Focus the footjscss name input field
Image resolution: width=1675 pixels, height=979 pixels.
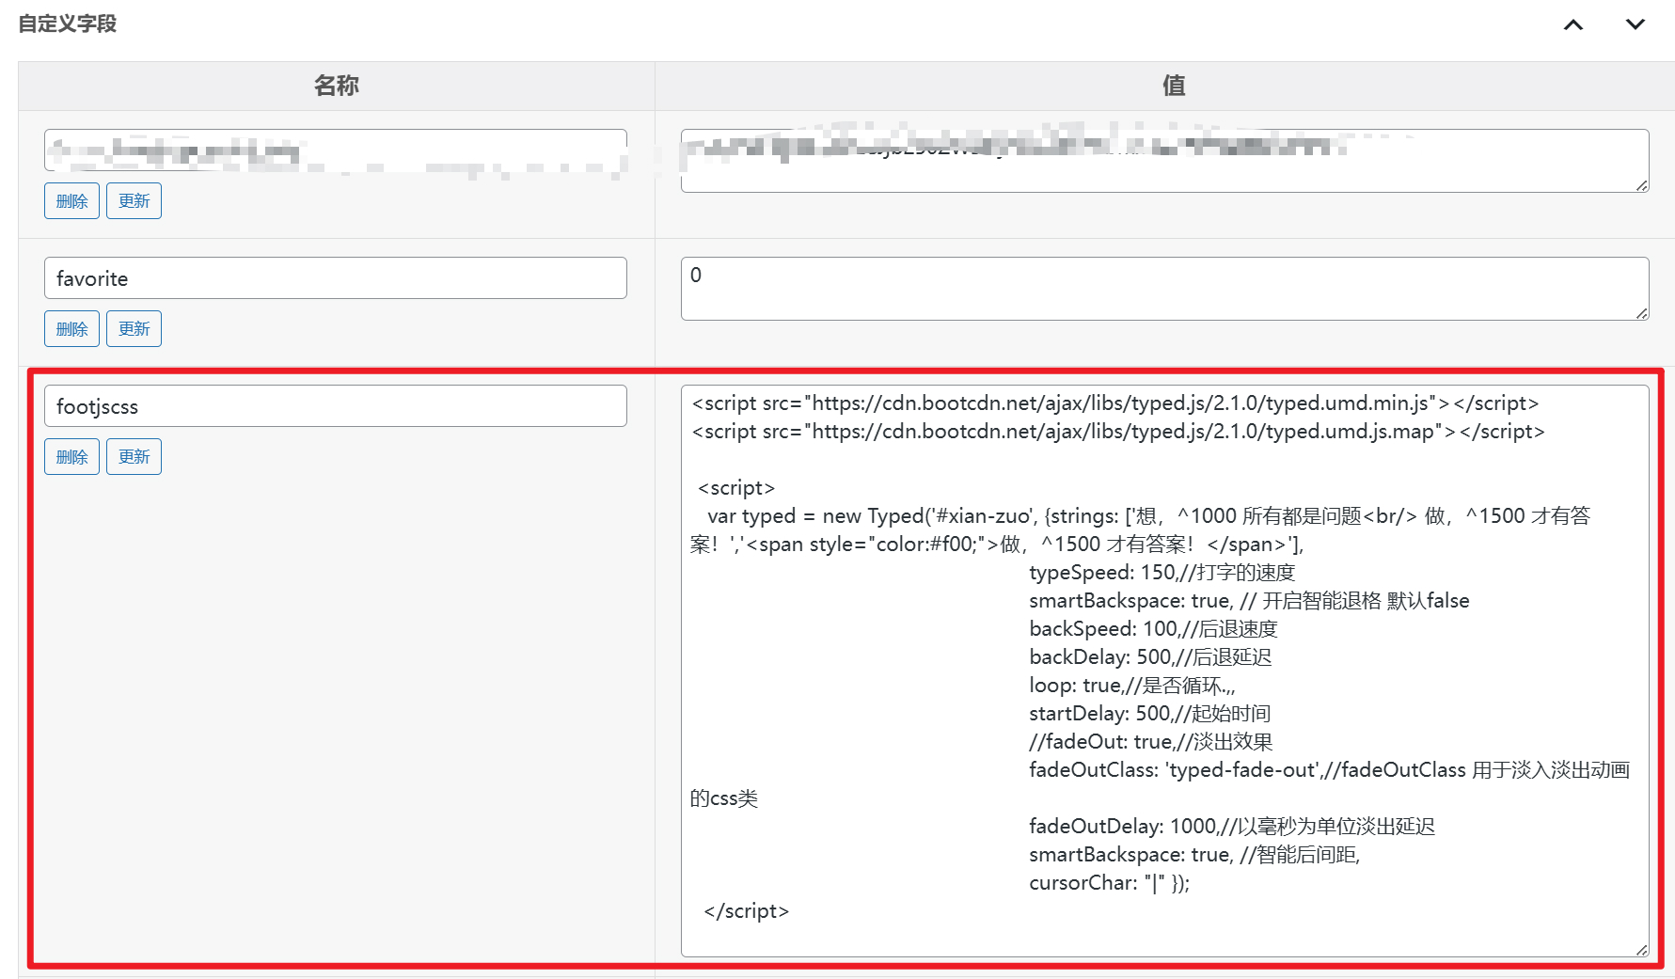tap(336, 406)
